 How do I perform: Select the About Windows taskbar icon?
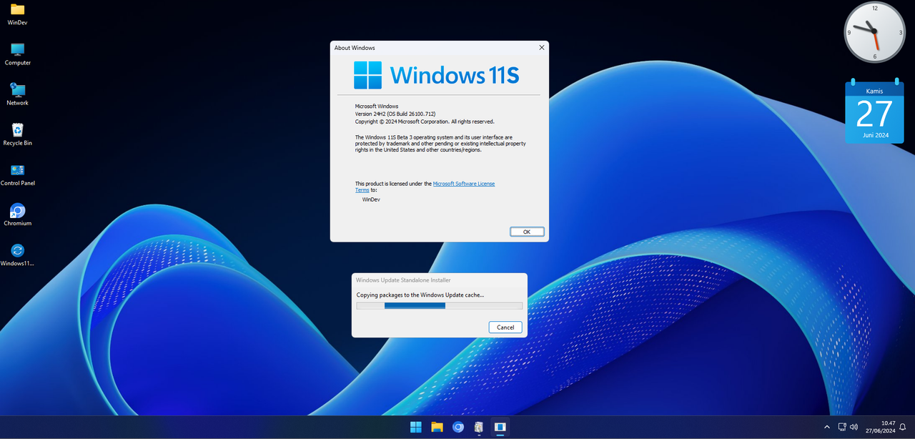click(x=500, y=428)
